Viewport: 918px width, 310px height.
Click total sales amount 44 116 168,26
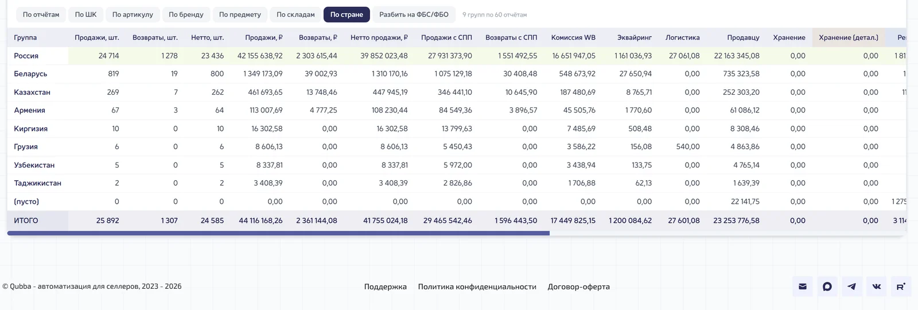[260, 220]
